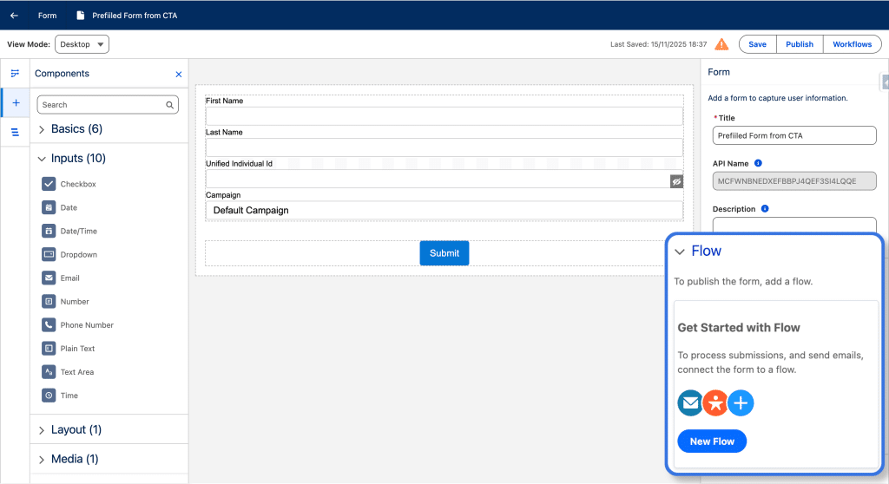Click the orange warning triangle icon
889x484 pixels.
pyautogui.click(x=721, y=44)
